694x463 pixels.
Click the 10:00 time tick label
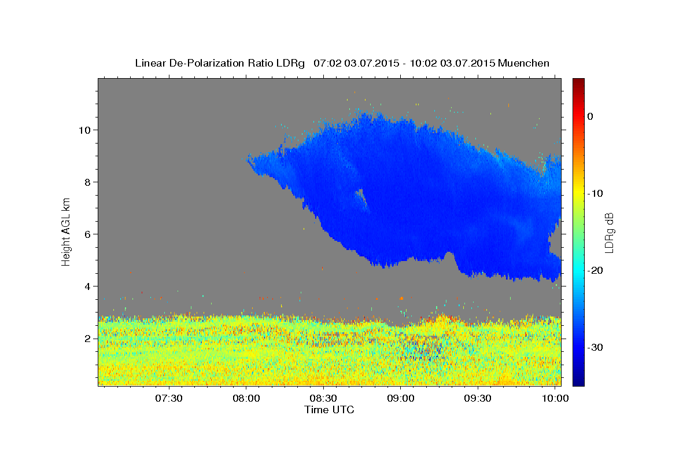tap(555, 399)
